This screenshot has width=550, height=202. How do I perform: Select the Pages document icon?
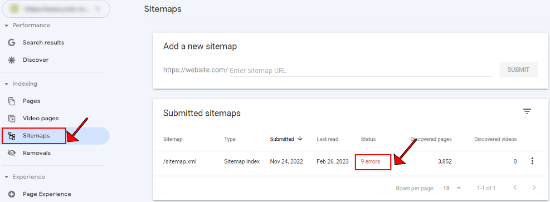[x=12, y=101]
